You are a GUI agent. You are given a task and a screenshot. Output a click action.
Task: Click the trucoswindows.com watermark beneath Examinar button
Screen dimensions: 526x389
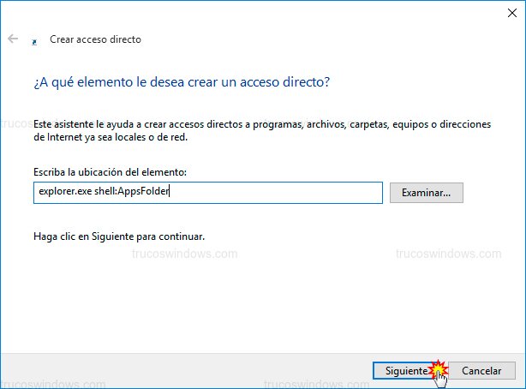coord(449,254)
